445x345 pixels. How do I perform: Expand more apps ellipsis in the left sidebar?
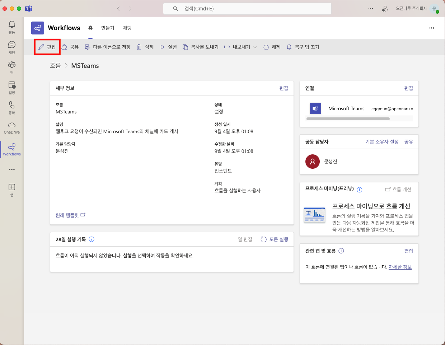click(x=12, y=169)
